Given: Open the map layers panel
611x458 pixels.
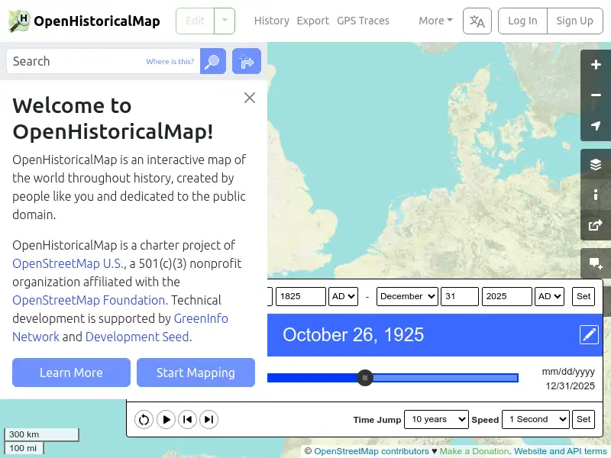Looking at the screenshot, I should coord(595,163).
